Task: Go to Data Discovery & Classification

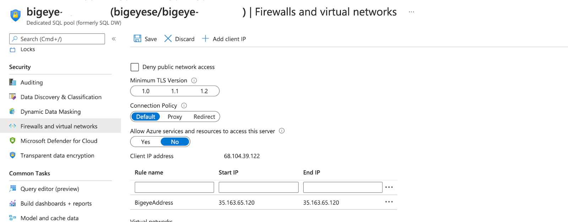Action: 61,97
